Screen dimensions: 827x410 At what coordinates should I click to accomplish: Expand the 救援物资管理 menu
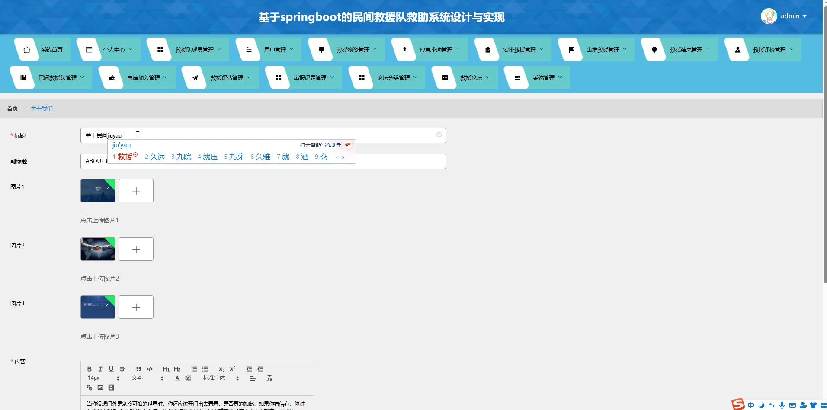tap(346, 49)
